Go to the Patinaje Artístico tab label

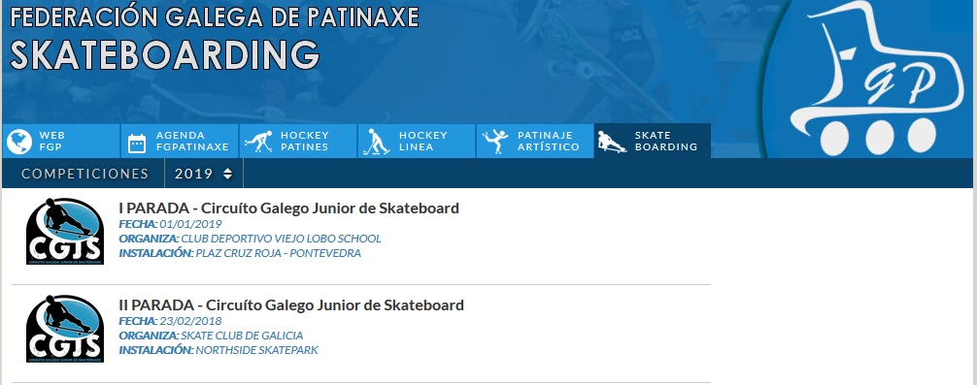(549, 142)
